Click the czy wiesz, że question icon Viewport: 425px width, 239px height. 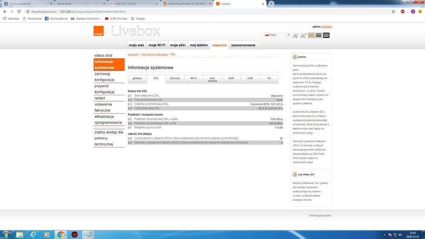(x=295, y=174)
